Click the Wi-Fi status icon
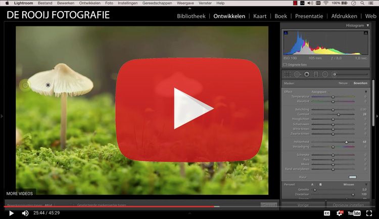 (326, 3)
